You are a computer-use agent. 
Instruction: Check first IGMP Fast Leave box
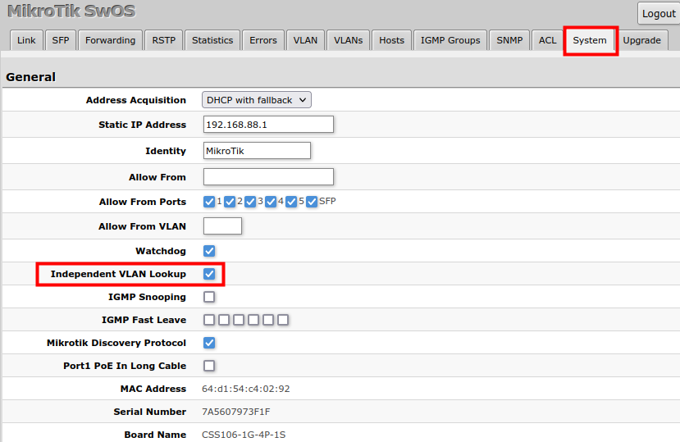(x=209, y=320)
